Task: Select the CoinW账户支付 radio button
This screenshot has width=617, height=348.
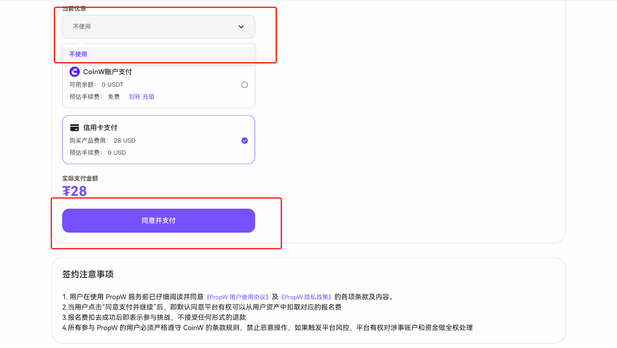Action: (244, 84)
